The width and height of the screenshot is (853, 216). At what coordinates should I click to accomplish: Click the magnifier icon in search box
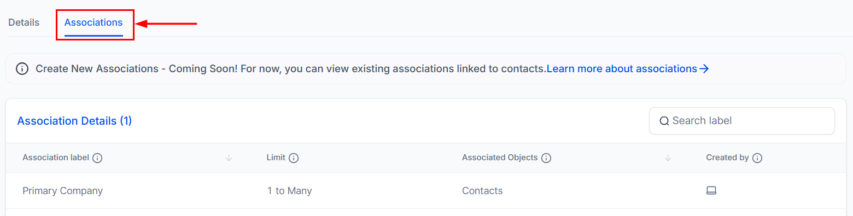tap(664, 121)
